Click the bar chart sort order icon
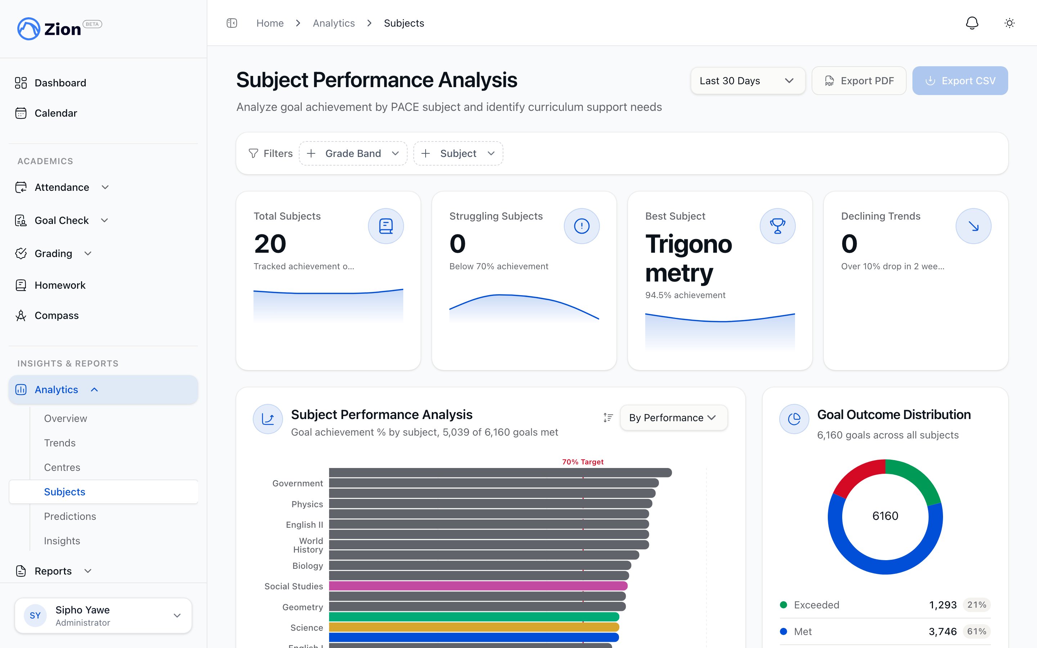The width and height of the screenshot is (1037, 648). [x=608, y=418]
